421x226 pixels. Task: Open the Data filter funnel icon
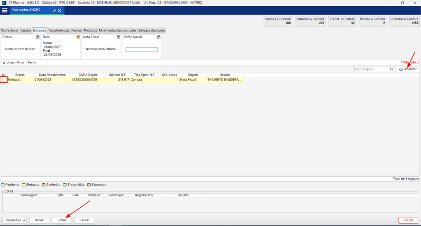pos(78,37)
